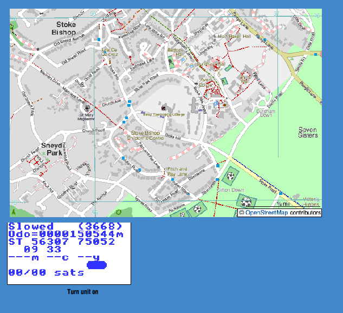The image size is (343, 313).
Task: Click the '---m --c --y' readout line
Action: [x=54, y=258]
